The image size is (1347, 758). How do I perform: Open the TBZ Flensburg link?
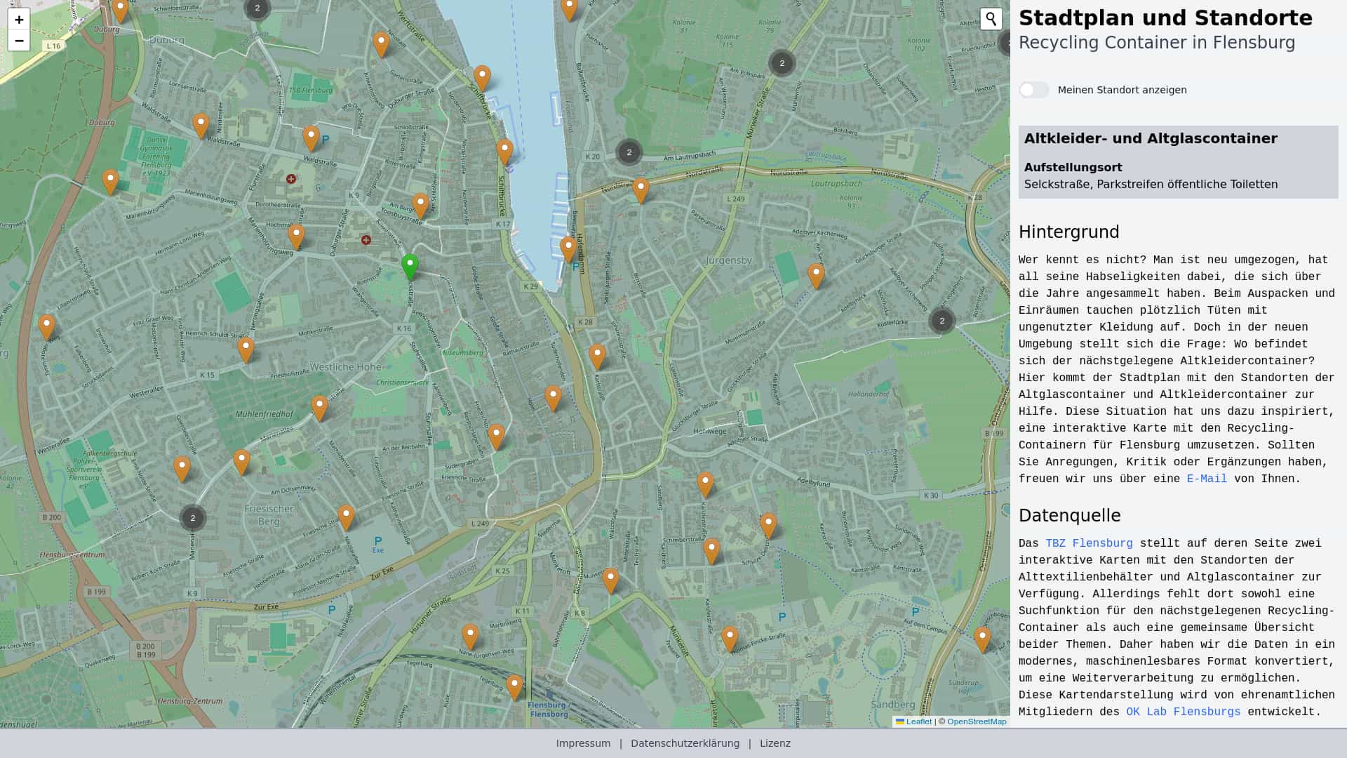(x=1088, y=543)
